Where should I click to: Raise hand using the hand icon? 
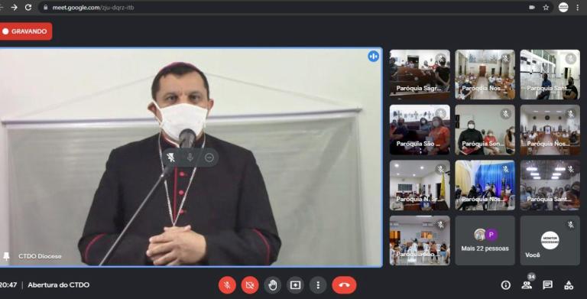tap(273, 285)
